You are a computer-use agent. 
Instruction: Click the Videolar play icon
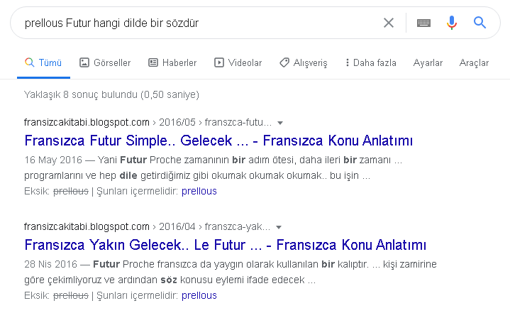point(219,62)
